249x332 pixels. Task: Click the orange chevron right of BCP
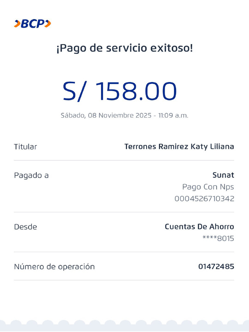(x=48, y=24)
